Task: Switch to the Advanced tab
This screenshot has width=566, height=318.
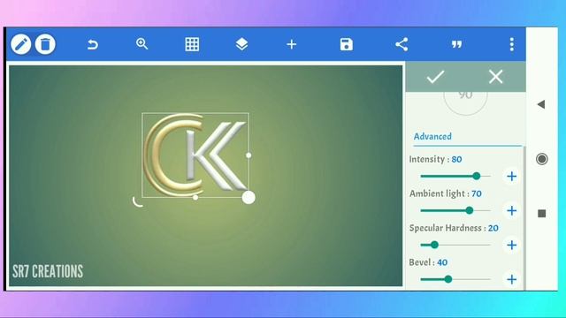Action: (432, 136)
